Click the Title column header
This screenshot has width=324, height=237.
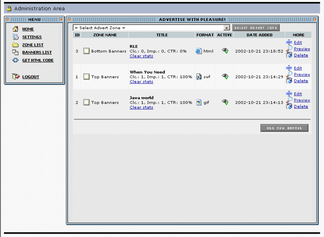click(162, 35)
